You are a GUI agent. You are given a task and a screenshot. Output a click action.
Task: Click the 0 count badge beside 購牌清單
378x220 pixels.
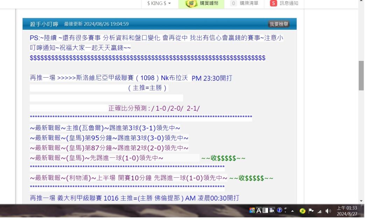click(233, 3)
